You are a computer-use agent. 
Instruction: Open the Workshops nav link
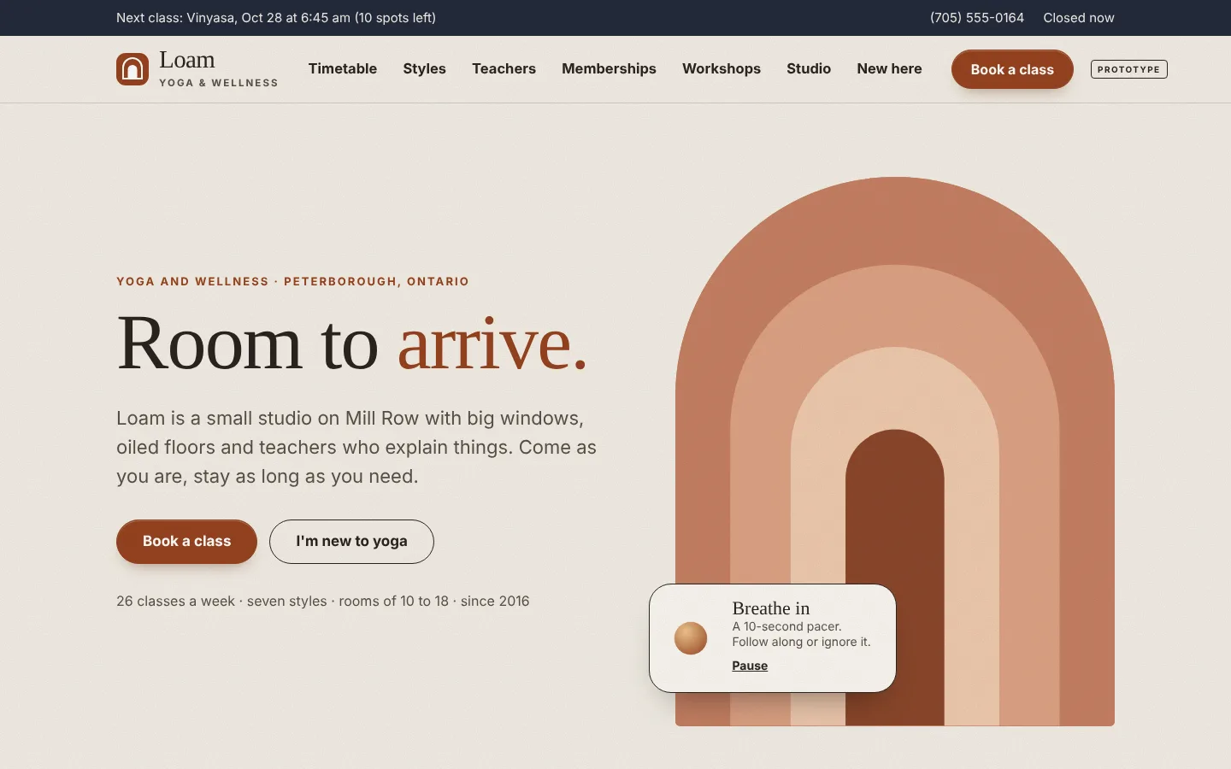point(722,68)
